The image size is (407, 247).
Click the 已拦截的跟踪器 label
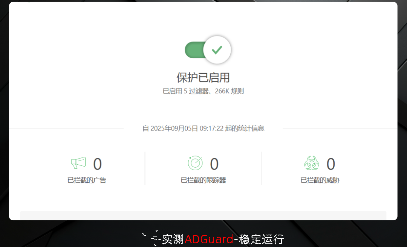[203, 180]
